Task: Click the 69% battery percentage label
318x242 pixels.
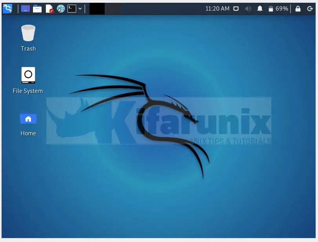Action: click(x=282, y=9)
